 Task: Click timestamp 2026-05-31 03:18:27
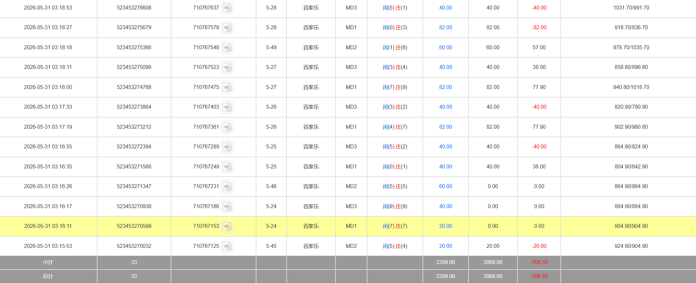coord(48,27)
